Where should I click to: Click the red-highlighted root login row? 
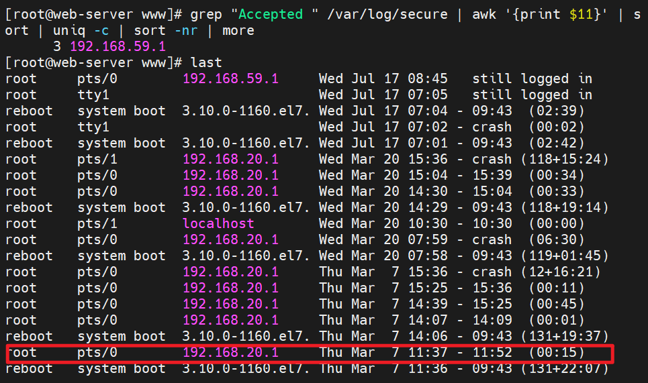click(309, 353)
